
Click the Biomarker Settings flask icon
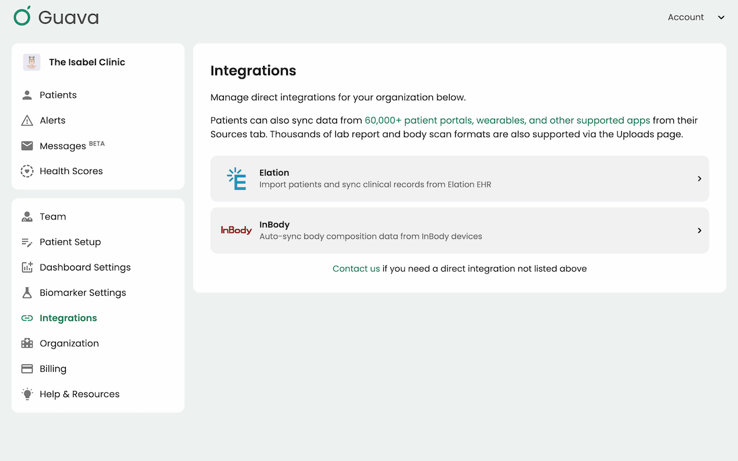[27, 292]
